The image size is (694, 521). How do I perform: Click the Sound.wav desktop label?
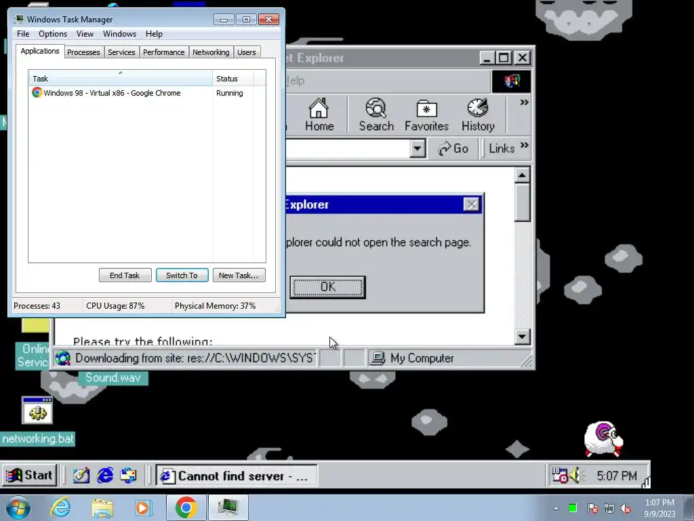113,377
